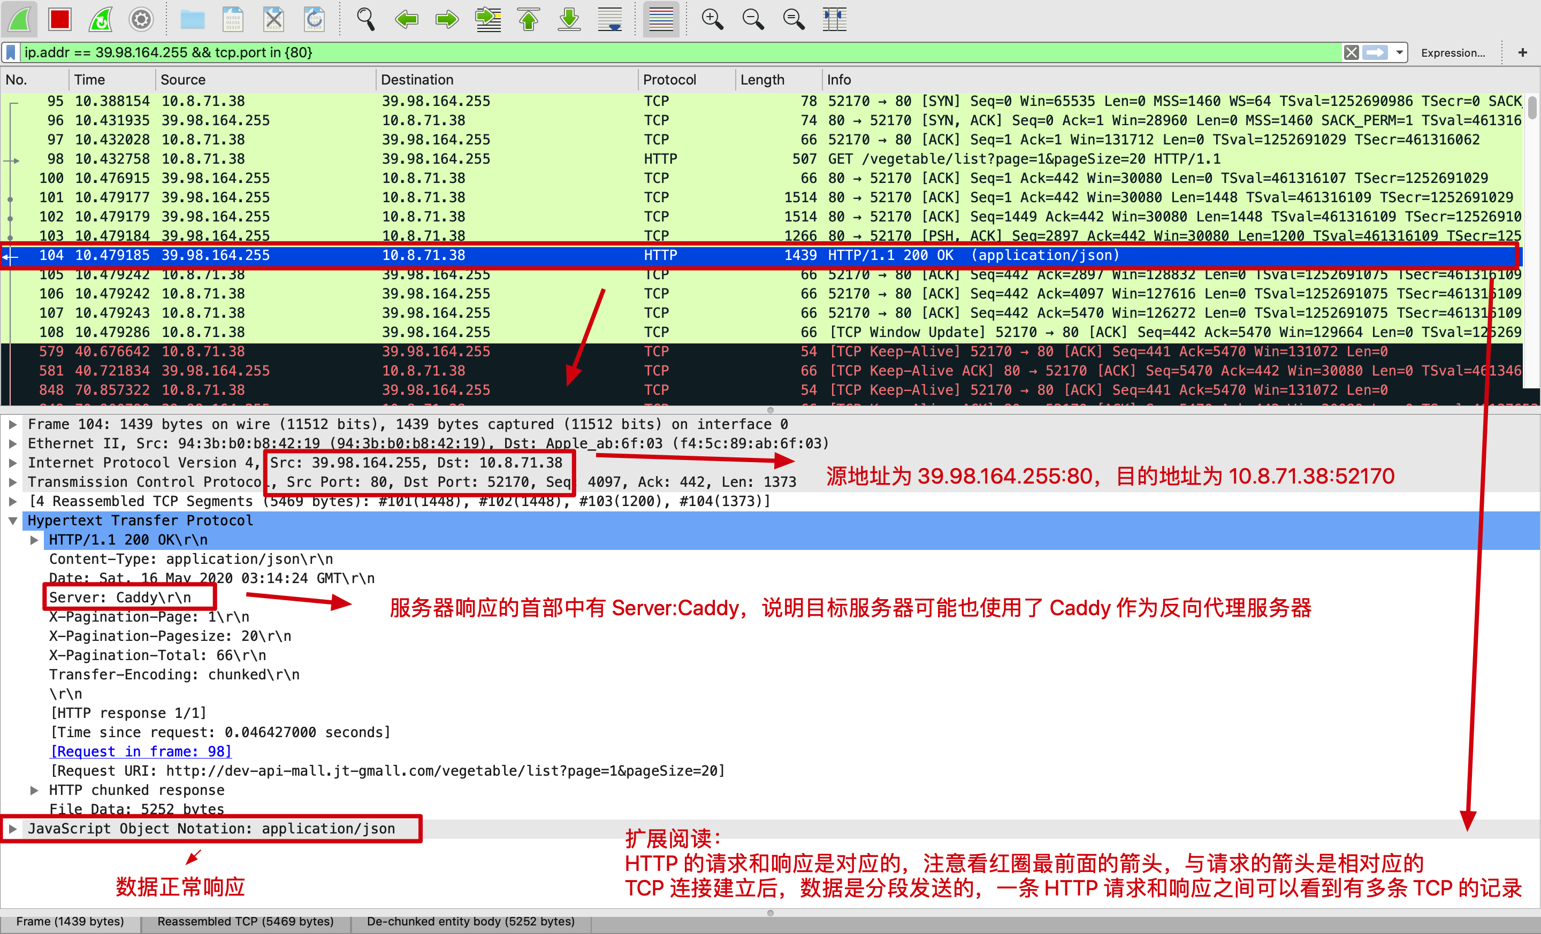Jump to the first packet
1541x934 pixels.
[529, 19]
